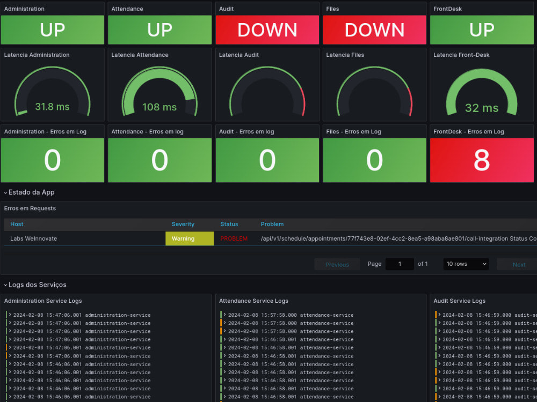Viewport: 537px width, 402px height.
Task: Expand the topmost Attendance Service Logs entry
Action: 224,315
